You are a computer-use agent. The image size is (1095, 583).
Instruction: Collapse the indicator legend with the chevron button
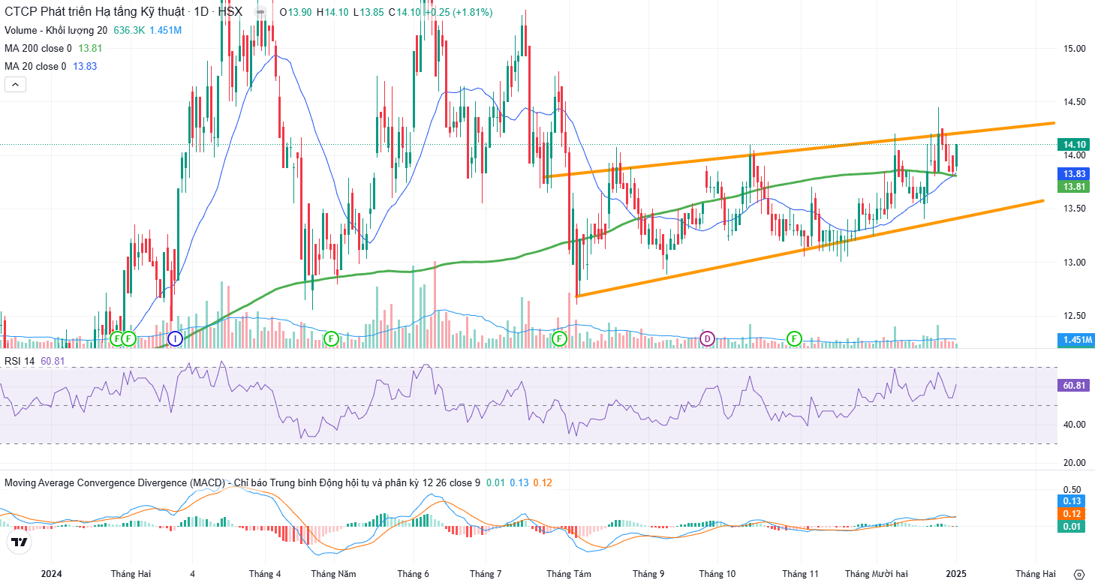point(16,85)
